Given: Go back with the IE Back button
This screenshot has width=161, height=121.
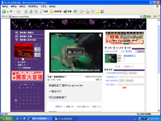Looking at the screenshot, I should [7, 11].
